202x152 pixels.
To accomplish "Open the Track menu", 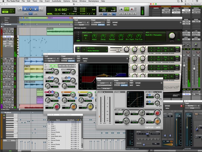I will (x=35, y=1).
